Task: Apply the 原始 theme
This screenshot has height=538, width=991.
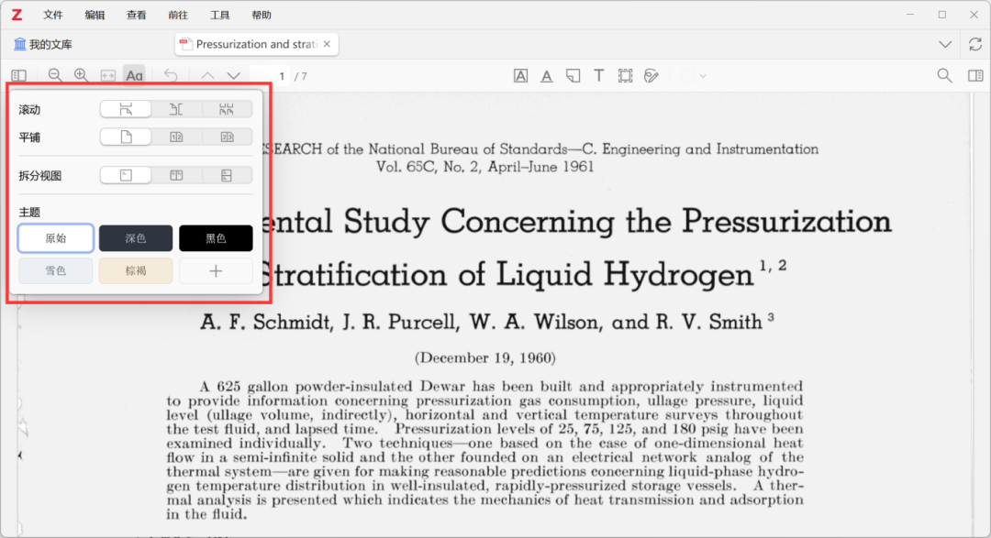Action: [x=56, y=238]
